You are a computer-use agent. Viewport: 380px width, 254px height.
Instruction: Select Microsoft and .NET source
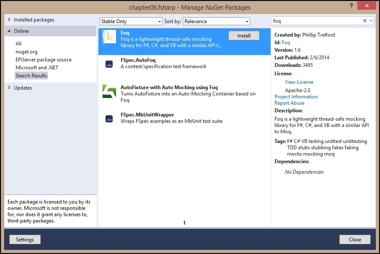(37, 68)
